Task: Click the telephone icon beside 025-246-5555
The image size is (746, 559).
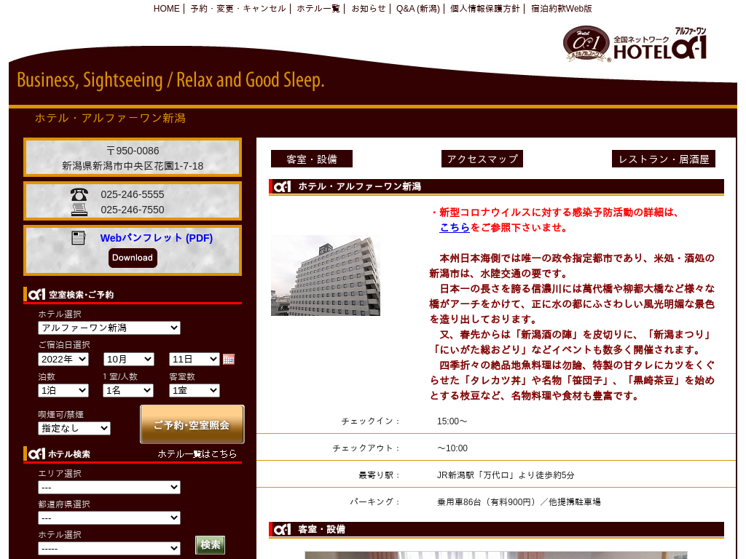Action: tap(79, 194)
